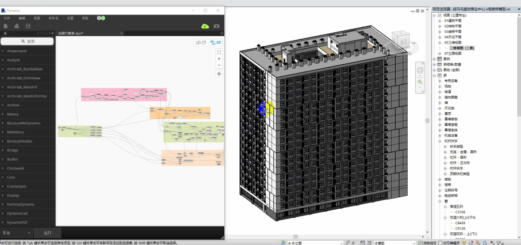Toggle the graph node view mode button

[215, 43]
